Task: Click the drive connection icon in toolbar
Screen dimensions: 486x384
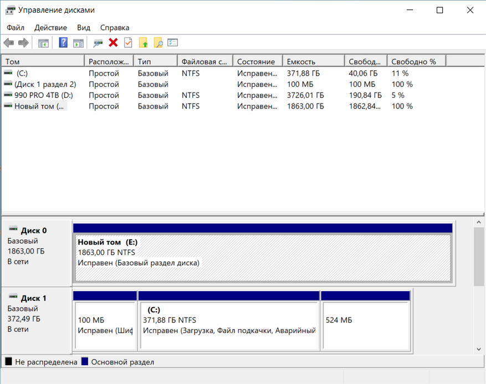Action: [x=98, y=43]
